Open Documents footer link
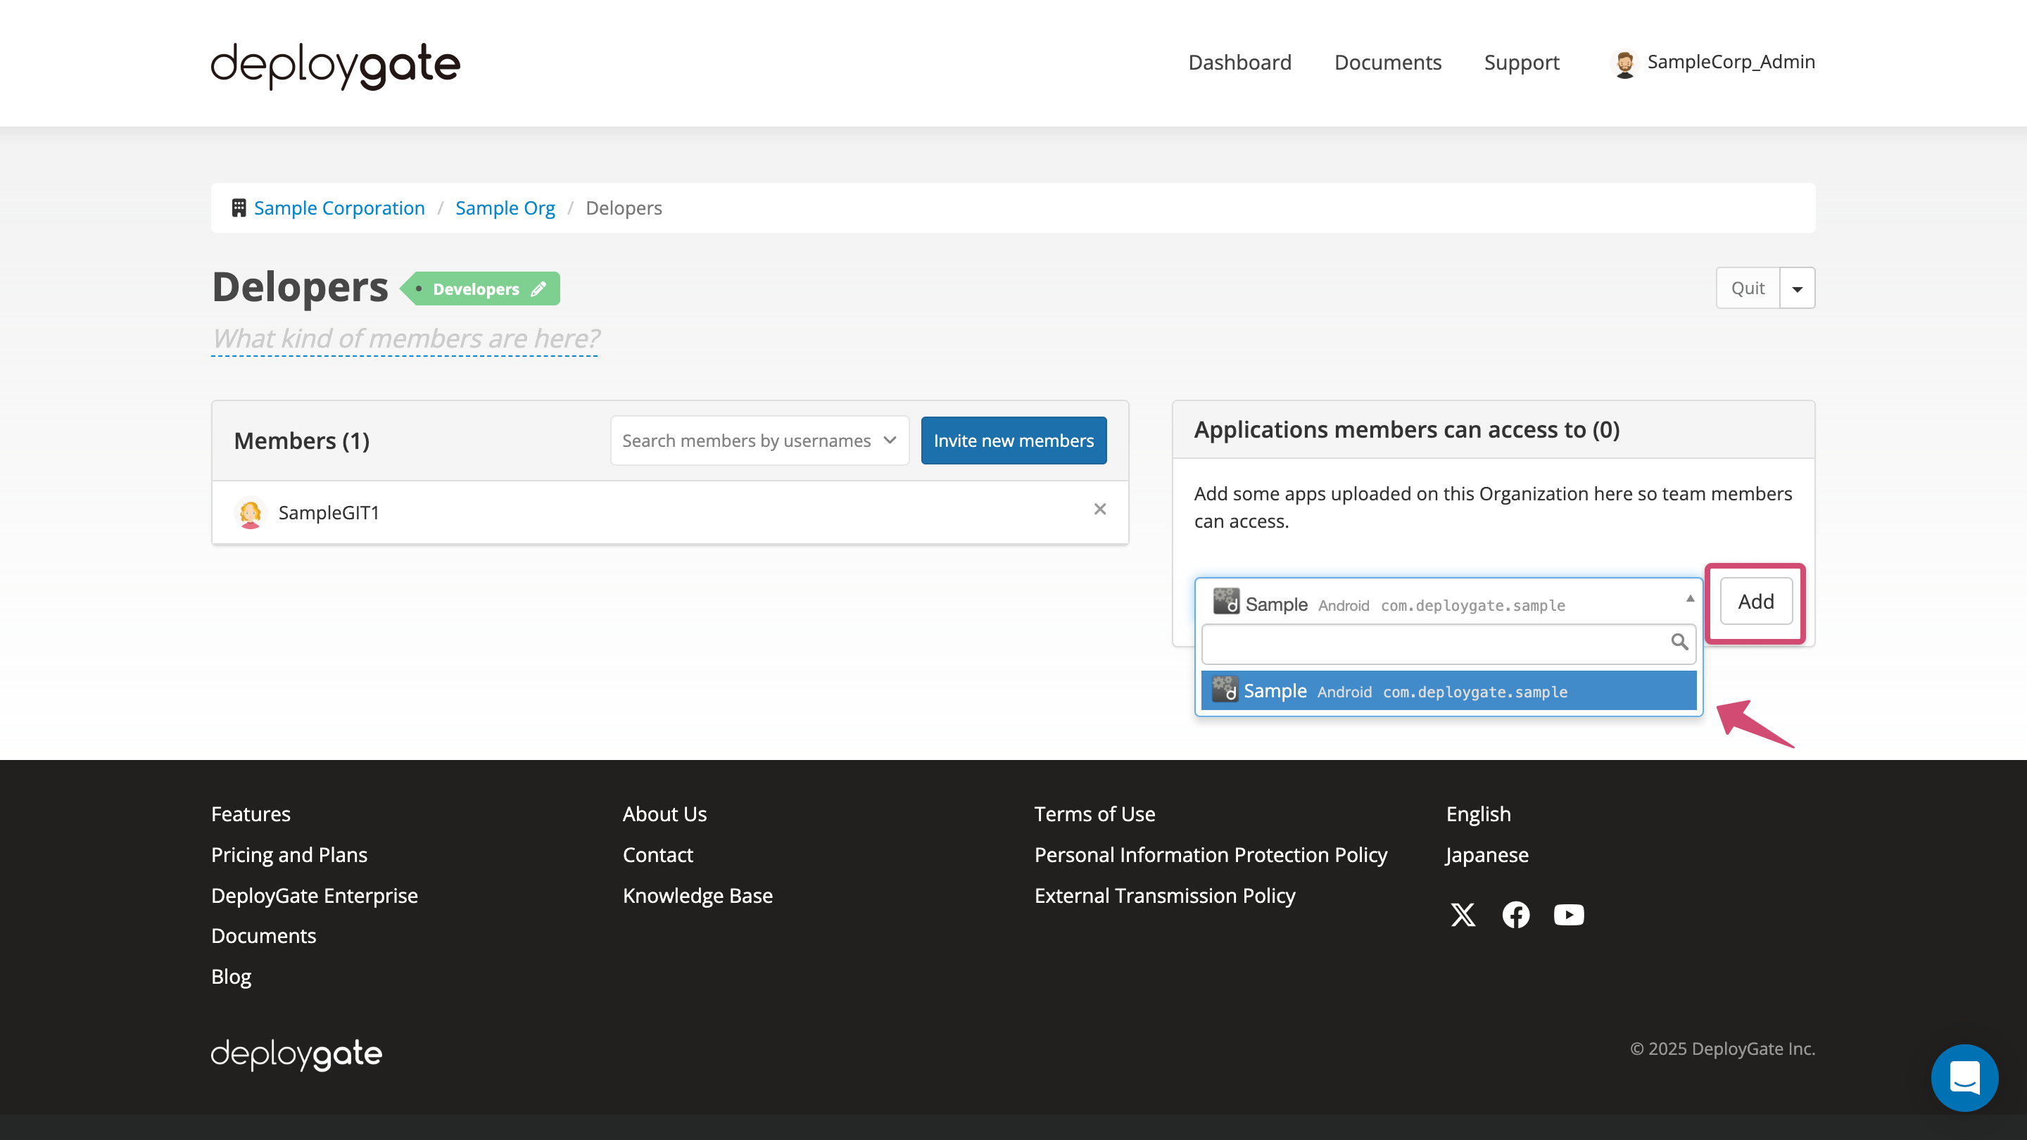 pos(264,936)
